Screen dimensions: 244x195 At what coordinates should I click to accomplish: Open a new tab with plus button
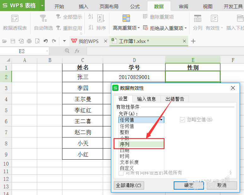click(x=193, y=41)
